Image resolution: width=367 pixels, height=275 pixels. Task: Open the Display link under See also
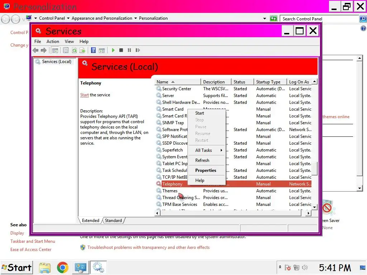point(17,233)
